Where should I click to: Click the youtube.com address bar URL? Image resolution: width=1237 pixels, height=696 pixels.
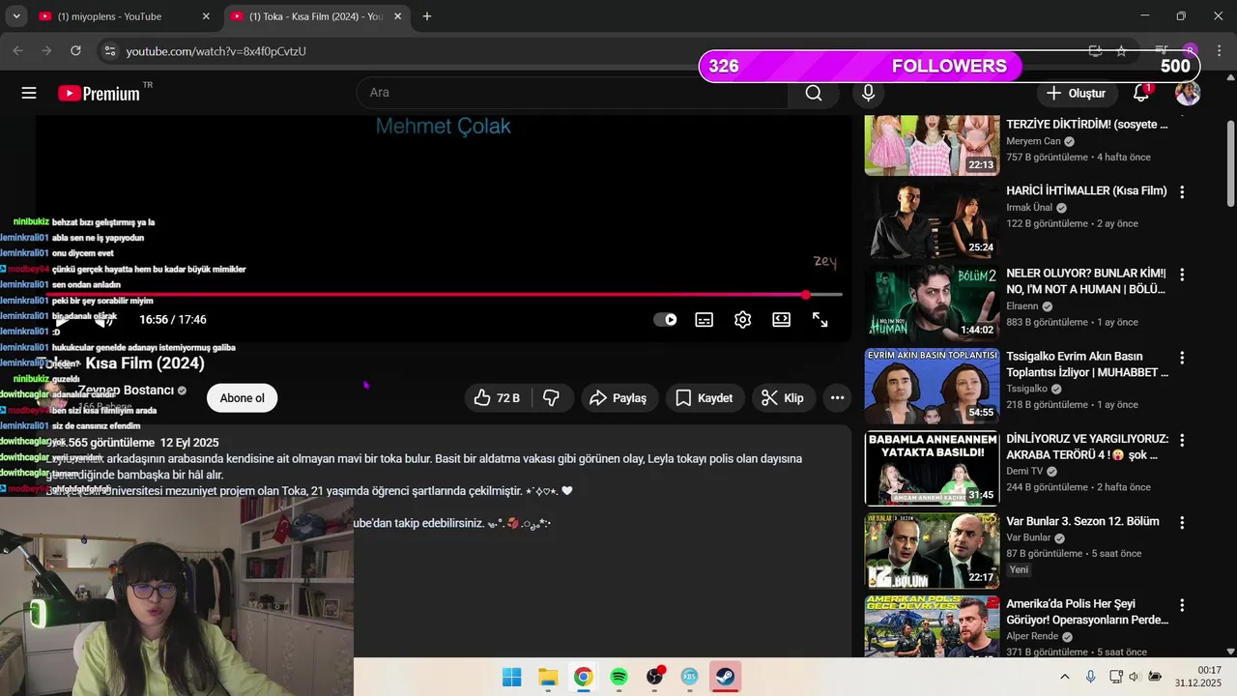(x=216, y=51)
